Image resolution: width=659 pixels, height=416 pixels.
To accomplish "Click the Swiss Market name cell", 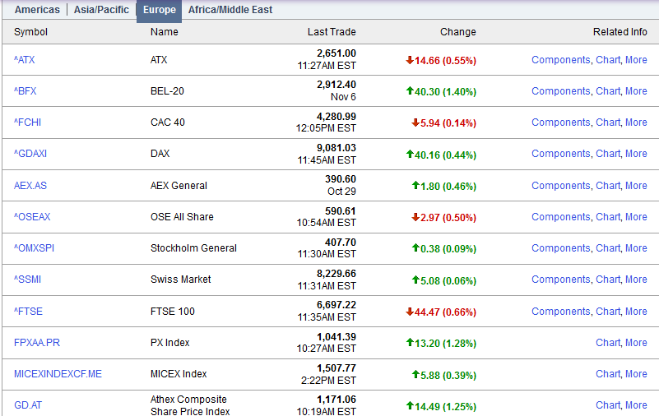I will point(181,280).
